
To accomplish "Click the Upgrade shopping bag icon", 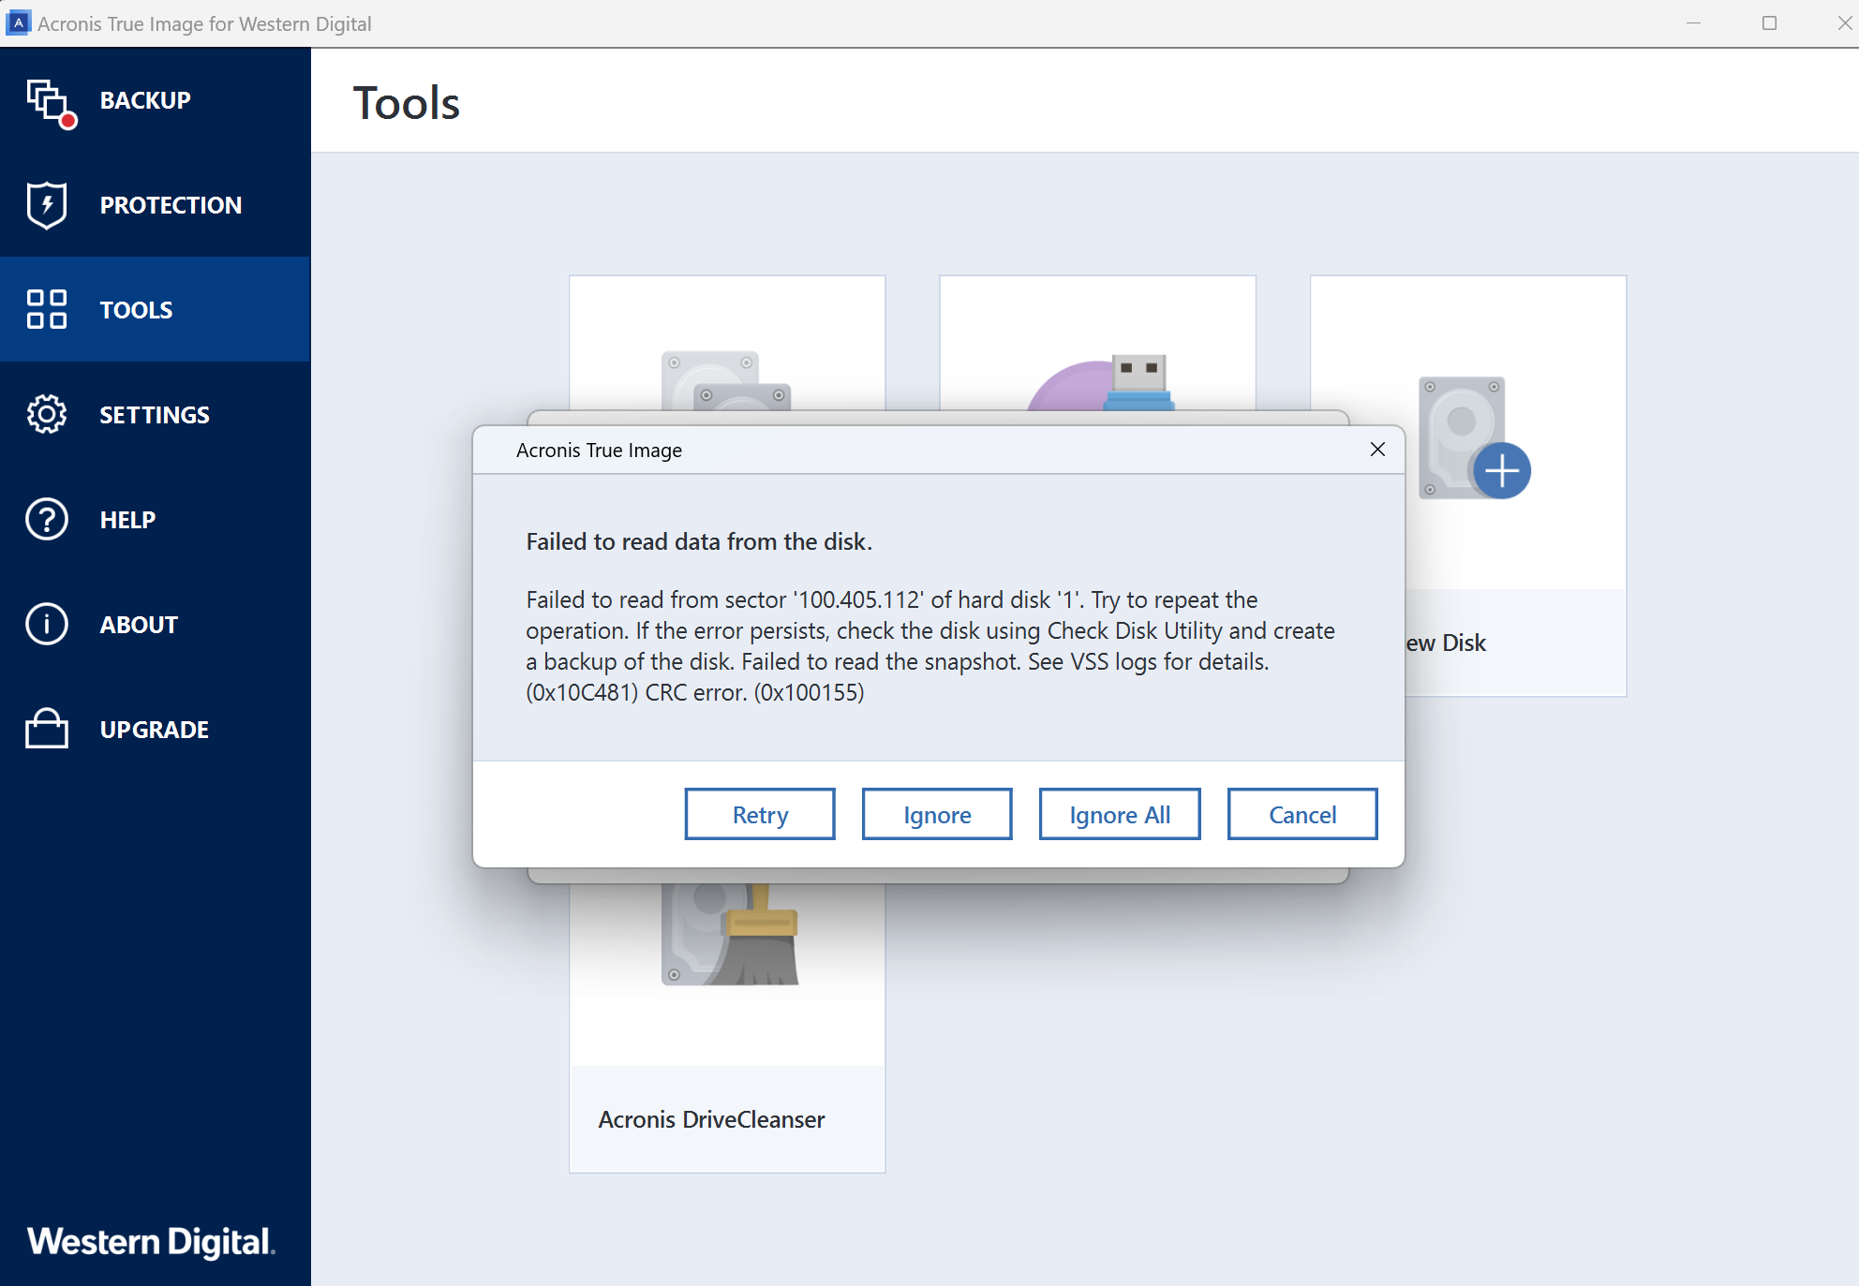I will point(46,730).
